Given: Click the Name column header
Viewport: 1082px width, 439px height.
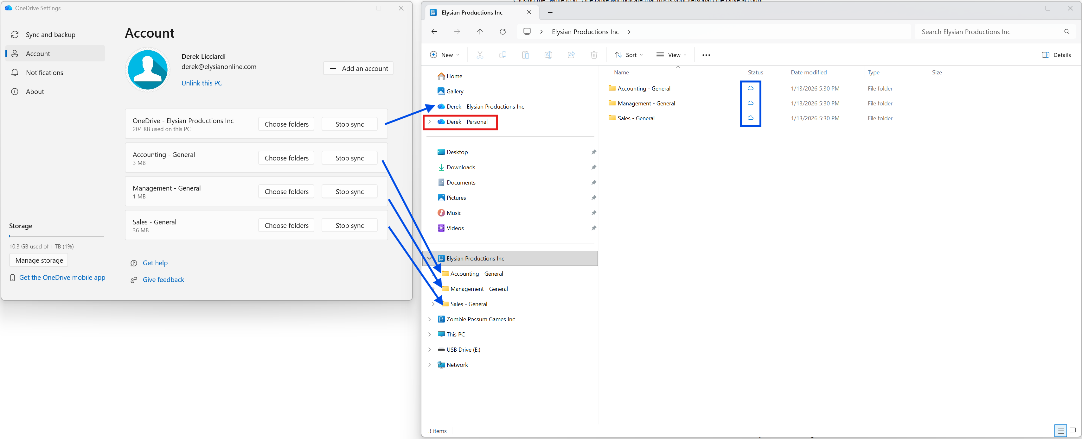Looking at the screenshot, I should [621, 72].
